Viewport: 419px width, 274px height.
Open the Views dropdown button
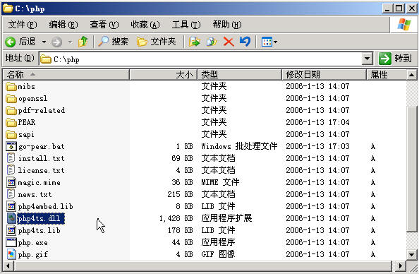click(x=269, y=42)
